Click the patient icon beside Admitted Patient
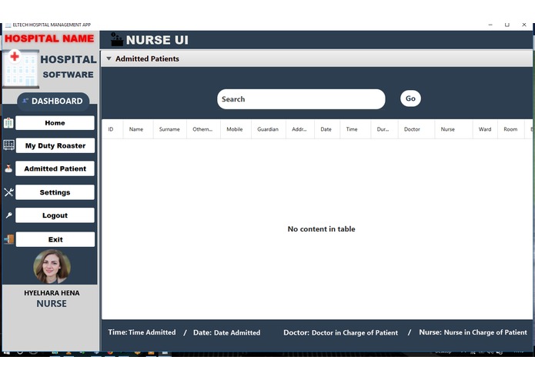 pos(8,168)
